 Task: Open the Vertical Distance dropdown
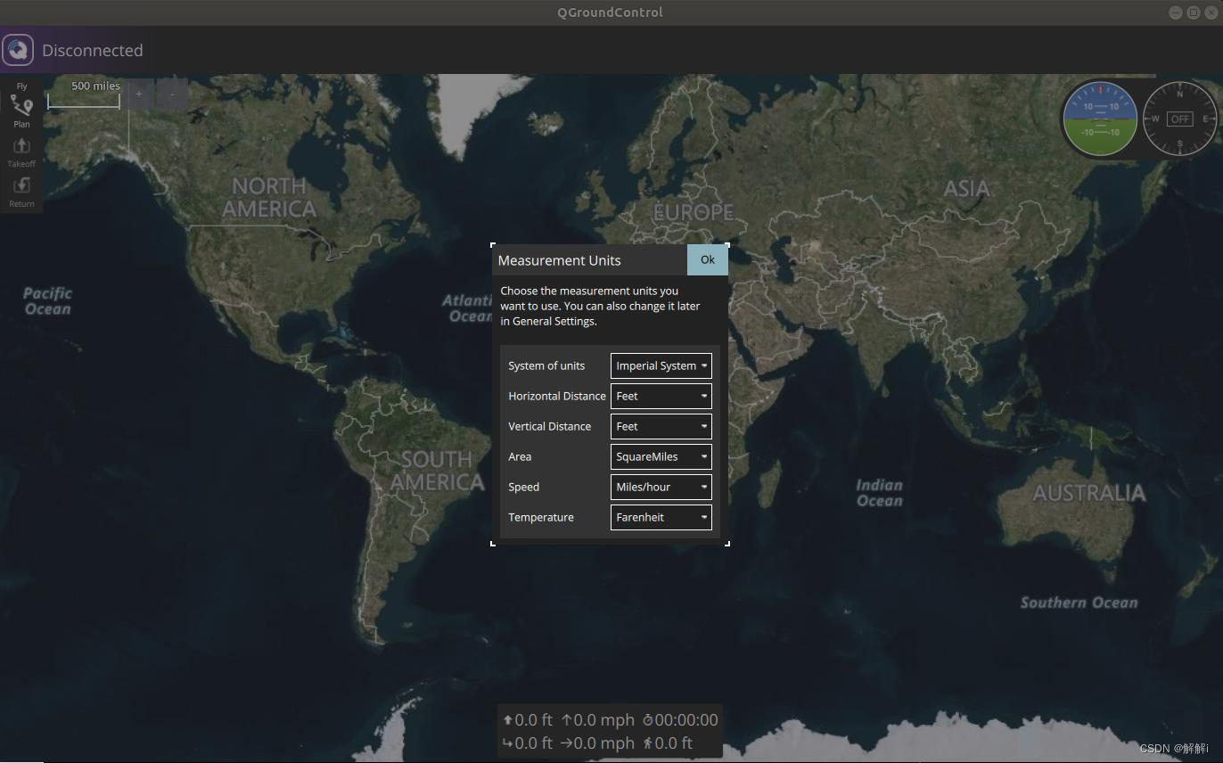[x=661, y=426]
